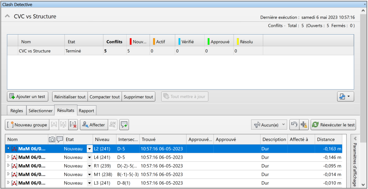368x189 pixels.
Task: Switch to the Résultats tab
Action: 66,110
